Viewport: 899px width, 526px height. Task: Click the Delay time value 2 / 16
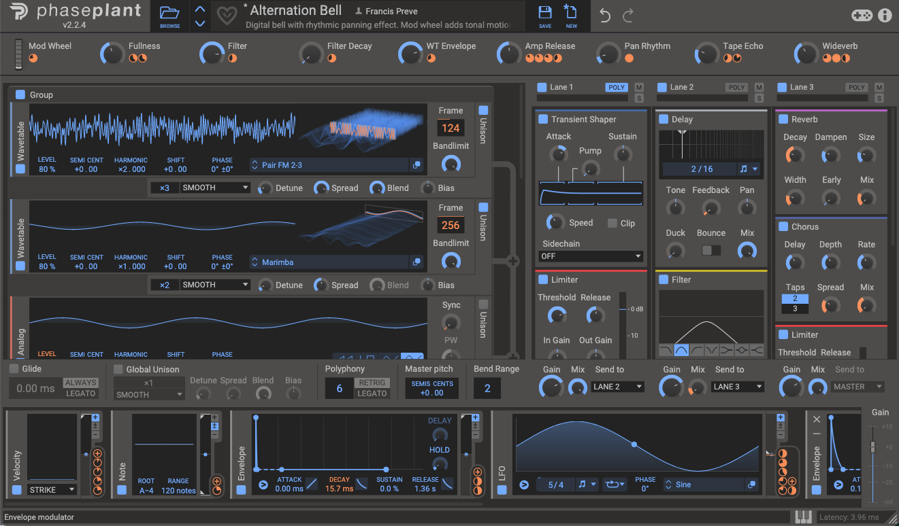coord(699,169)
